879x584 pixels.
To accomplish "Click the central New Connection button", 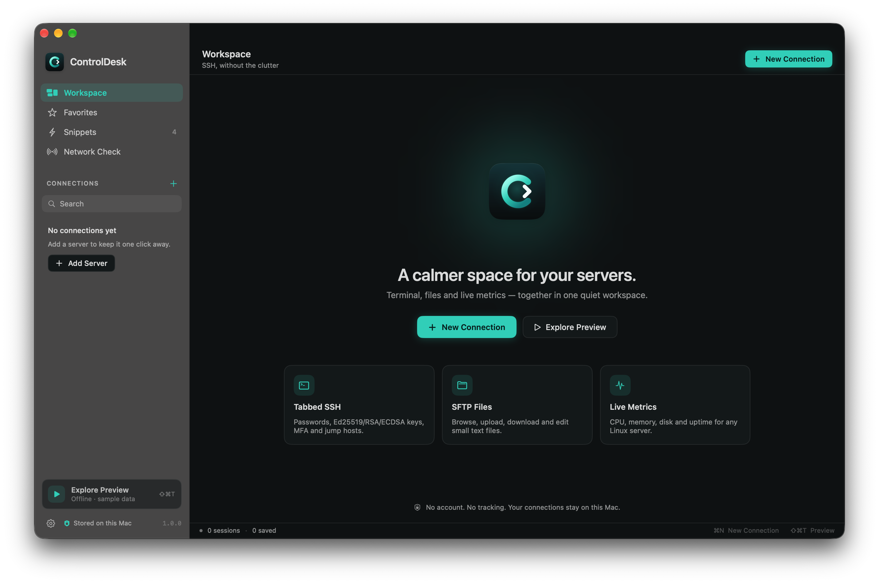I will (x=466, y=327).
